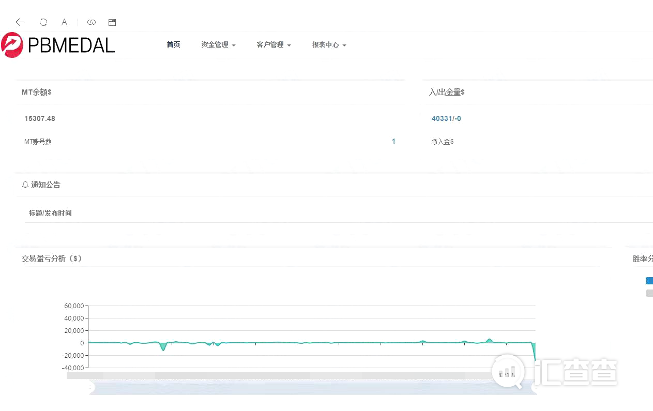This screenshot has height=411, width=653.
Task: Click the MT账号数 label
Action: pyautogui.click(x=38, y=141)
